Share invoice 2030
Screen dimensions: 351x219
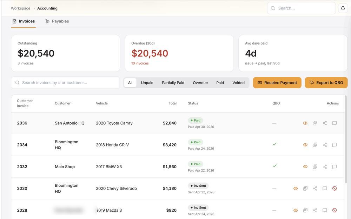coord(315,189)
